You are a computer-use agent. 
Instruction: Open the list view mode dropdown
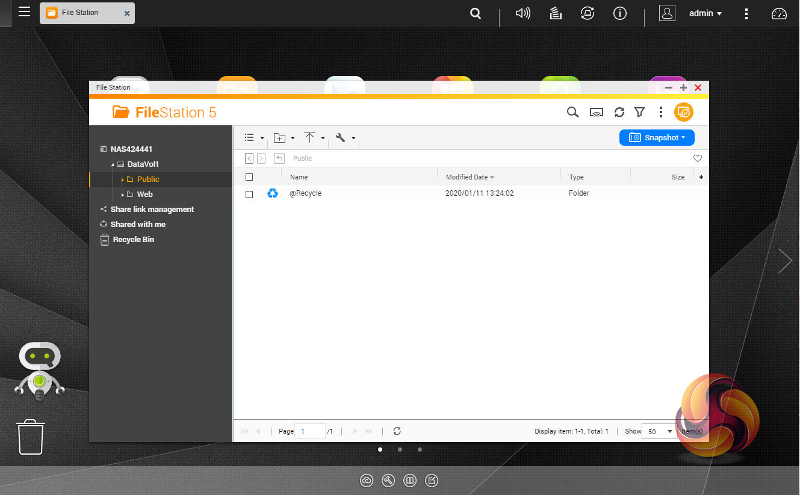[x=254, y=138]
